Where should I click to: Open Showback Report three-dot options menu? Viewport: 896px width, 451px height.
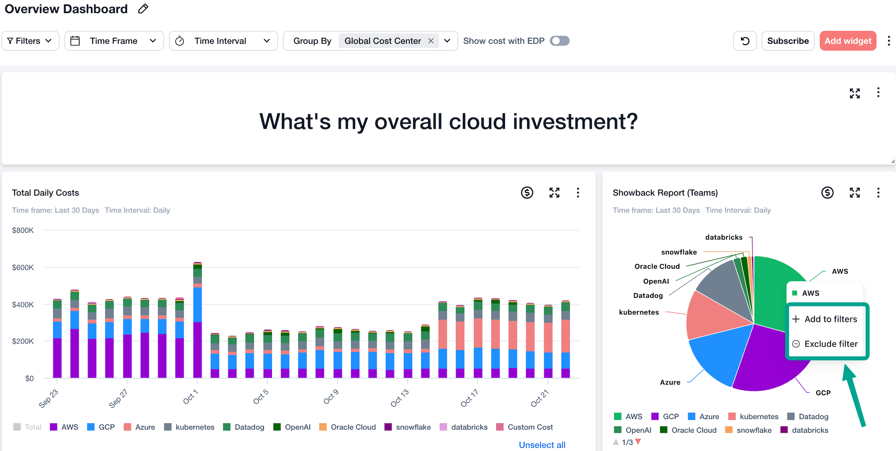click(878, 193)
